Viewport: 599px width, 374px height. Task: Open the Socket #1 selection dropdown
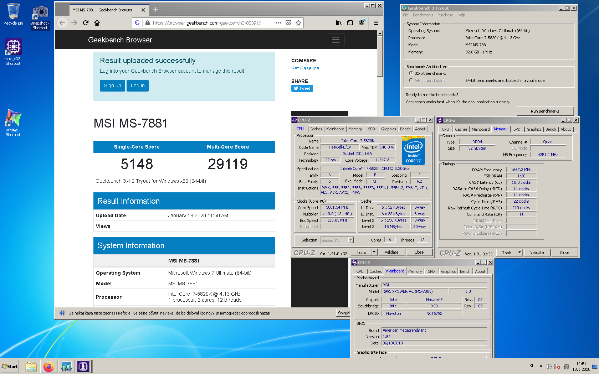pyautogui.click(x=337, y=240)
